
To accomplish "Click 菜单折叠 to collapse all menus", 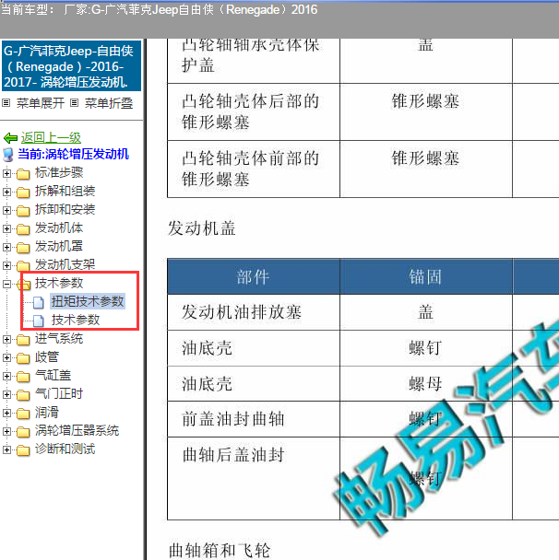I will click(109, 103).
